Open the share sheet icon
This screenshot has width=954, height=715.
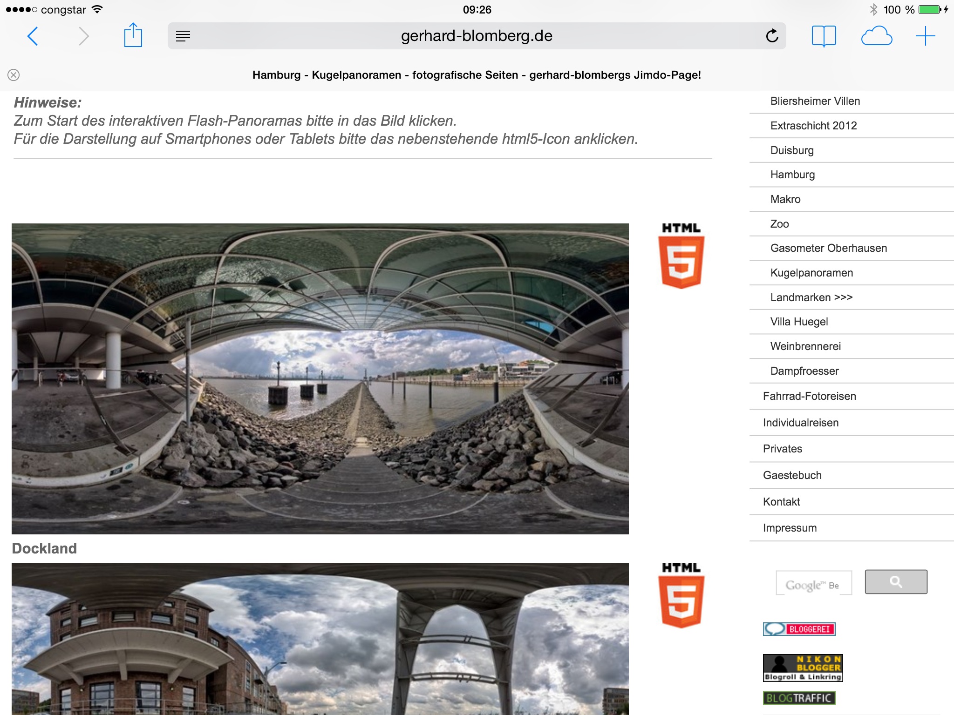(133, 36)
